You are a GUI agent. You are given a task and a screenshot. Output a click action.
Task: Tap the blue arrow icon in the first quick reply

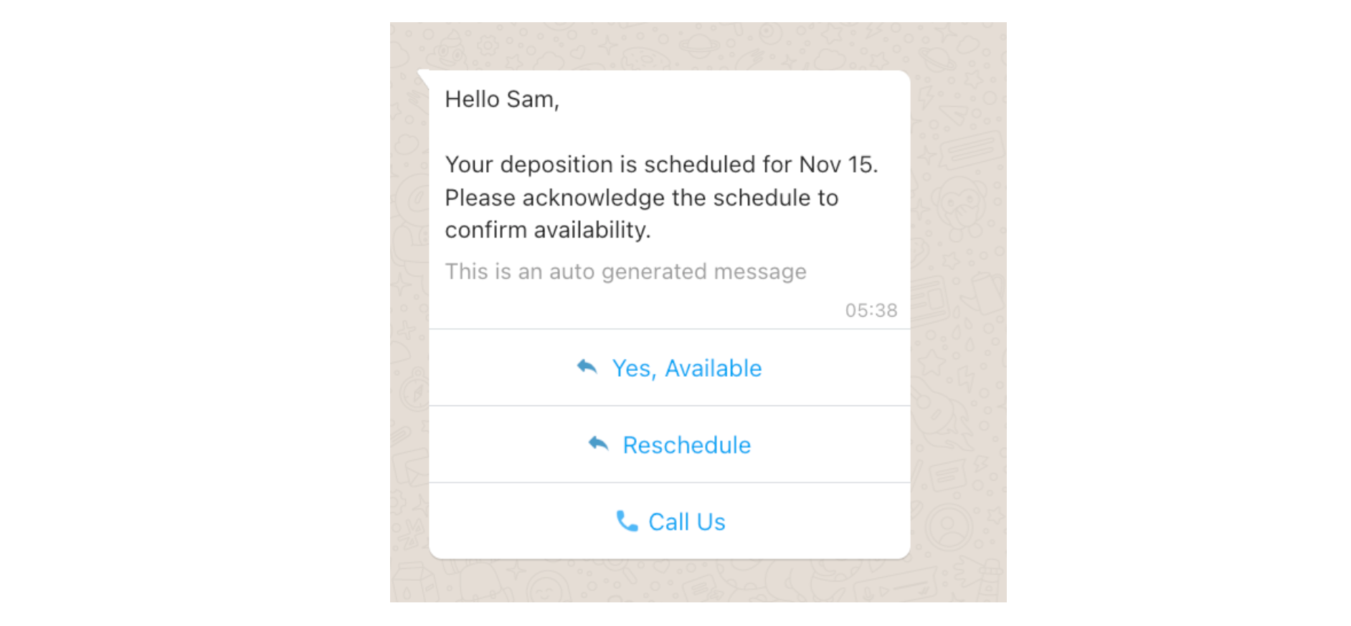point(588,367)
